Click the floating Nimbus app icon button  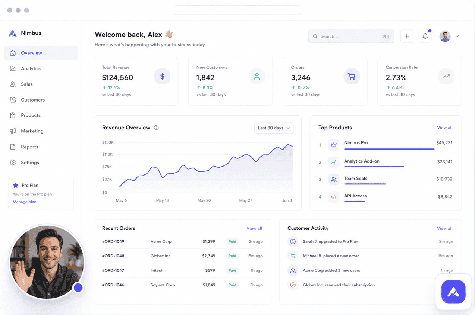[x=453, y=292]
